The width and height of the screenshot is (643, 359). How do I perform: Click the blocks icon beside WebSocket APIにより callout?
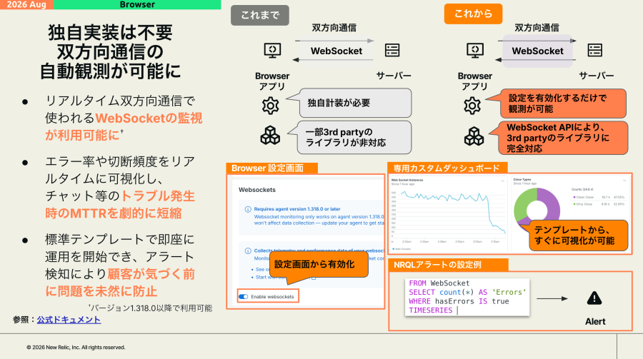[x=474, y=136]
